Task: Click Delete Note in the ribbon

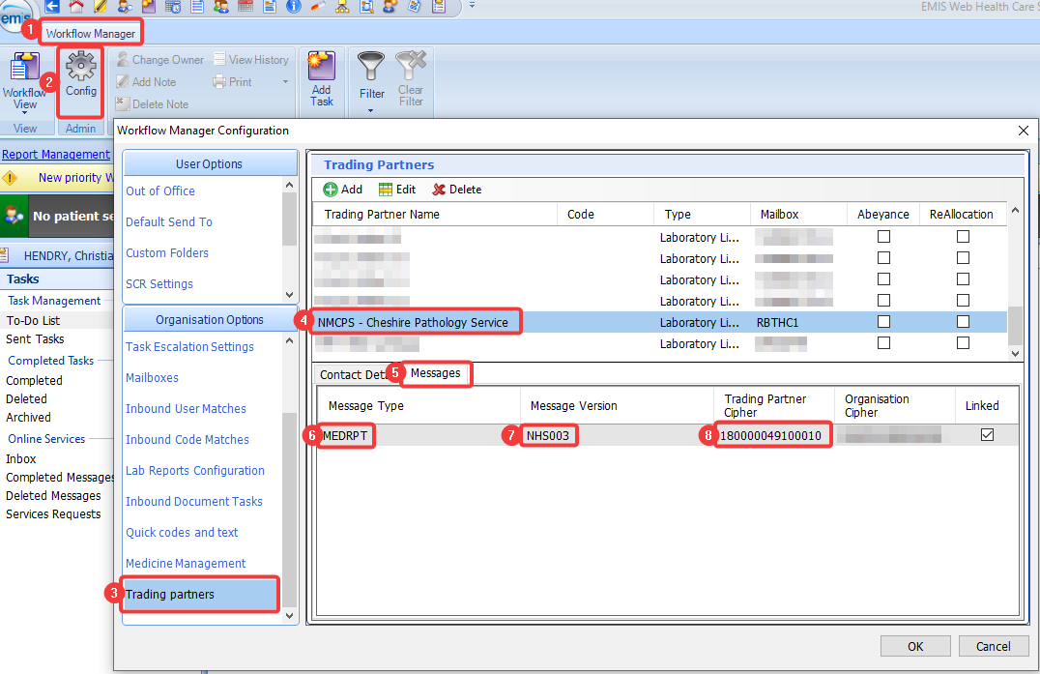Action: tap(152, 104)
